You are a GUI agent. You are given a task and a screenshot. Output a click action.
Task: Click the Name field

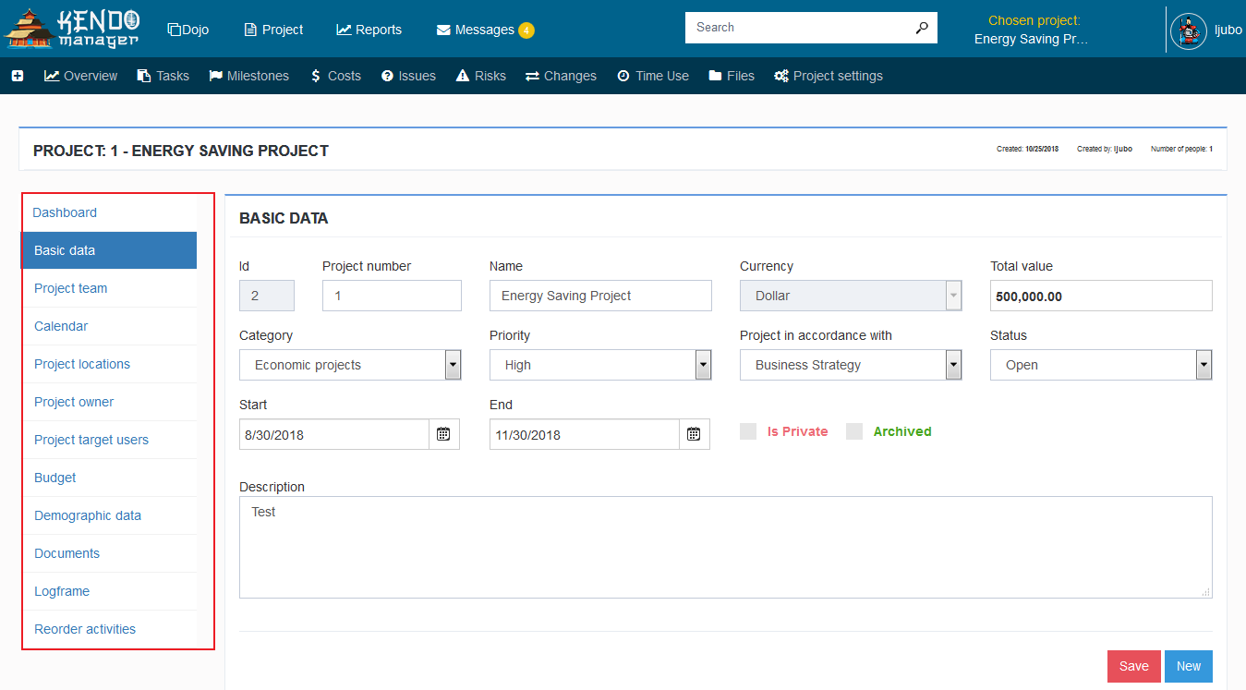pyautogui.click(x=600, y=296)
